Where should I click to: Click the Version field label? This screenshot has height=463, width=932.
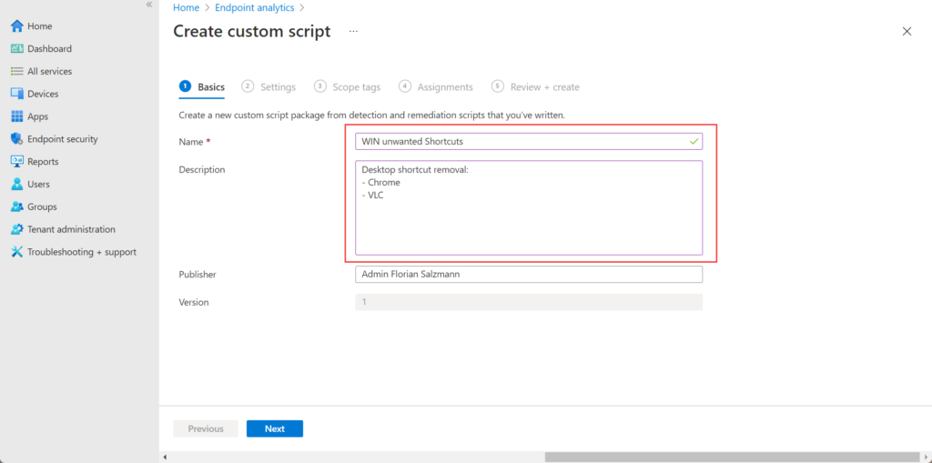coord(194,302)
